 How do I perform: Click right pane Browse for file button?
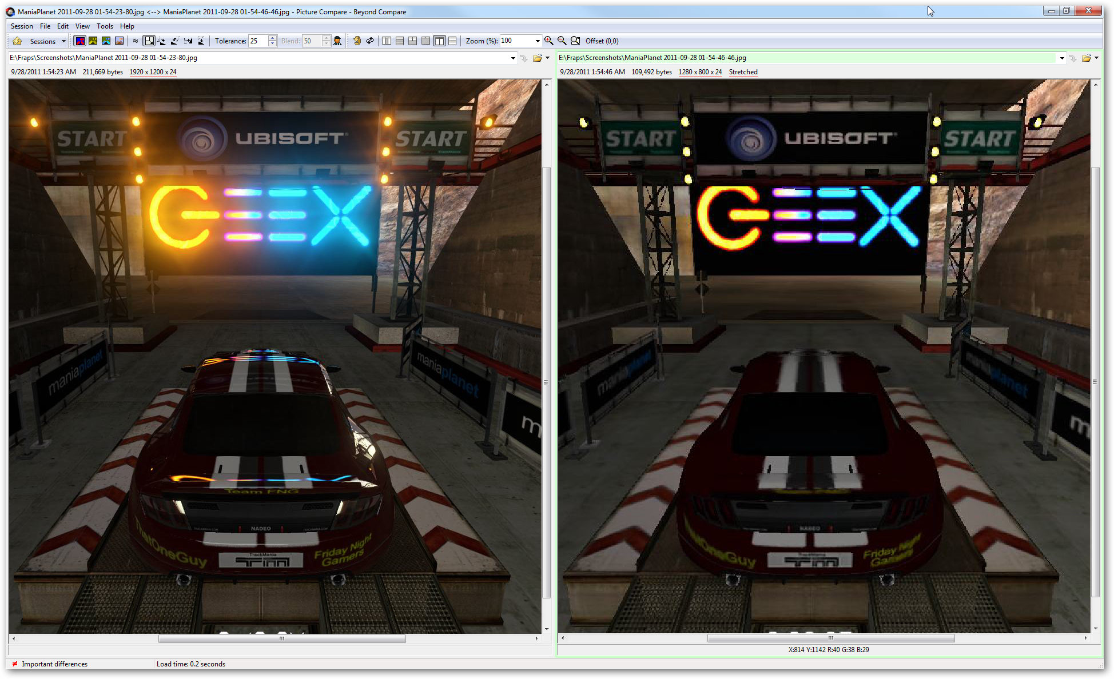tap(1086, 58)
